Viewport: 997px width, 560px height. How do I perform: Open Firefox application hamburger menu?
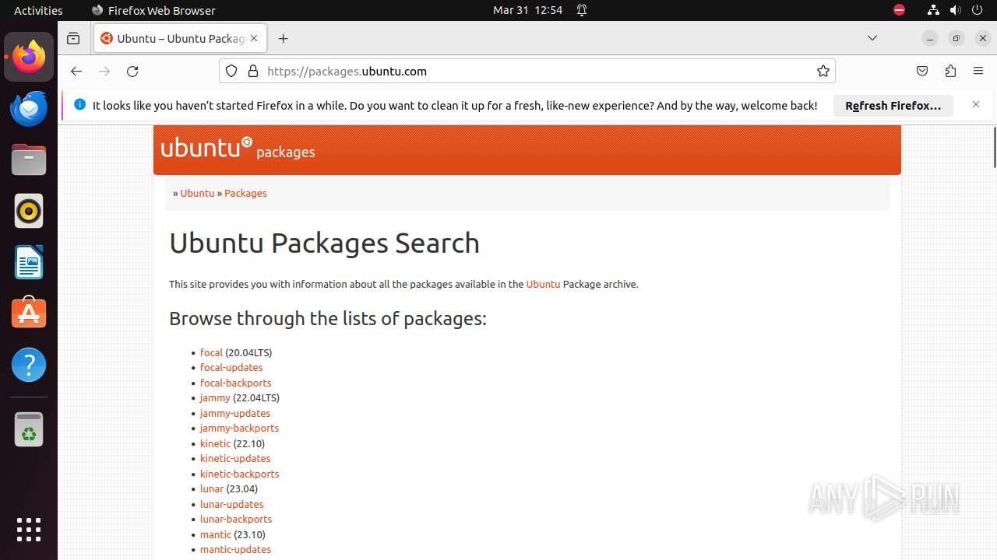coord(978,71)
